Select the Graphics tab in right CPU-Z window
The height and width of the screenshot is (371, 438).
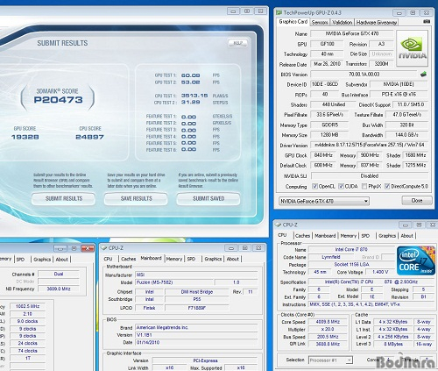pyautogui.click(x=387, y=236)
